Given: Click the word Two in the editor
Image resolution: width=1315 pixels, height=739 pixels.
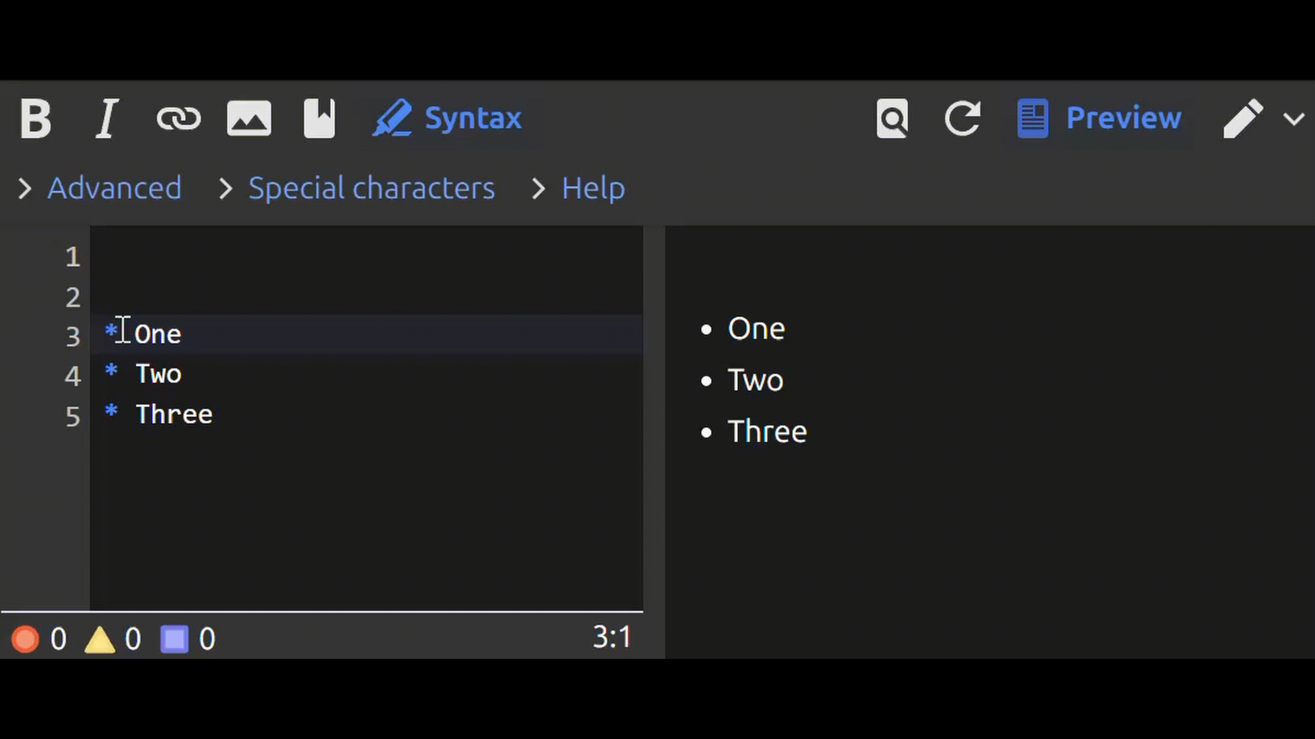Looking at the screenshot, I should [x=158, y=374].
